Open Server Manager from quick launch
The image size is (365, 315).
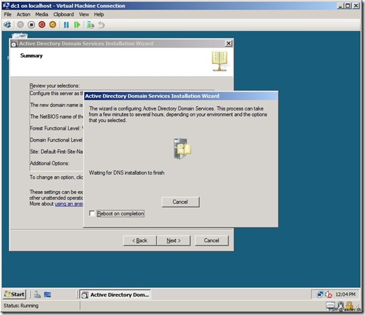37,295
